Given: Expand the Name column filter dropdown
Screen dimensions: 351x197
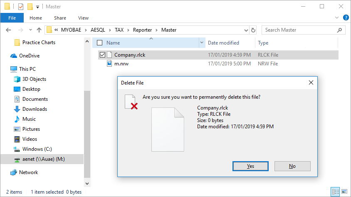Looking at the screenshot, I should coord(202,42).
